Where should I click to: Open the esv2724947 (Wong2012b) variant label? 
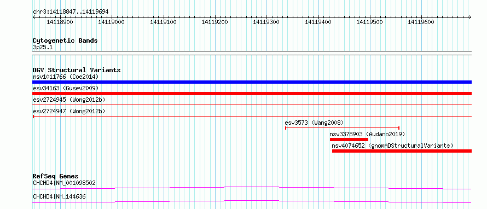pyautogui.click(x=69, y=111)
